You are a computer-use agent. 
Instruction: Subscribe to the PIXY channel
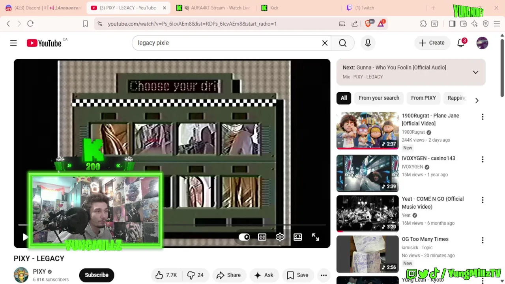click(97, 275)
